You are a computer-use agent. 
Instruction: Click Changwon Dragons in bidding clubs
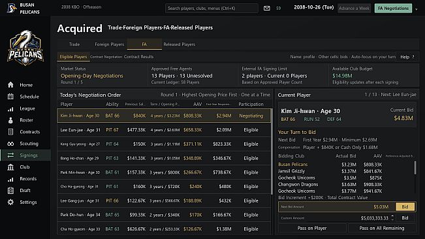pos(298,184)
